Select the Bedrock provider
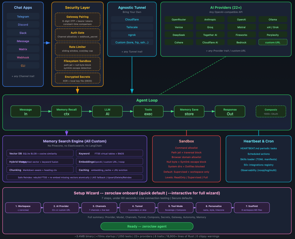 tap(241, 42)
